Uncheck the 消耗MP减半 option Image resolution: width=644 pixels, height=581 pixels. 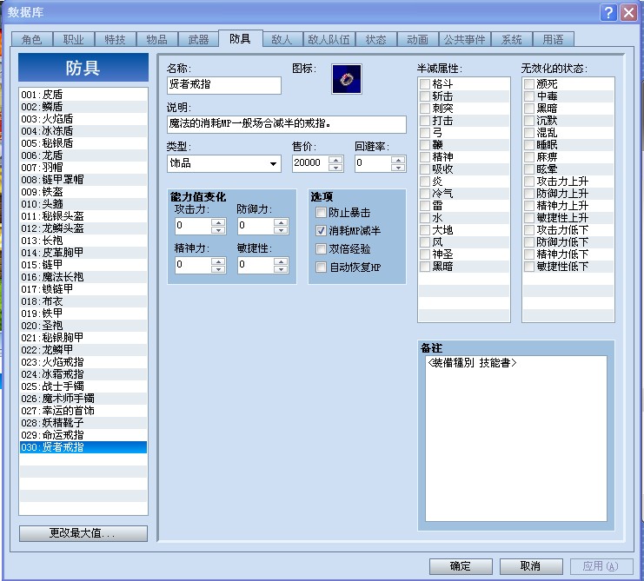coord(321,231)
